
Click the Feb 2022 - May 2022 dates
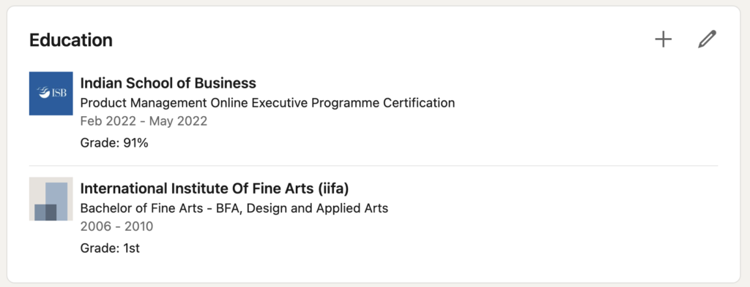point(144,121)
